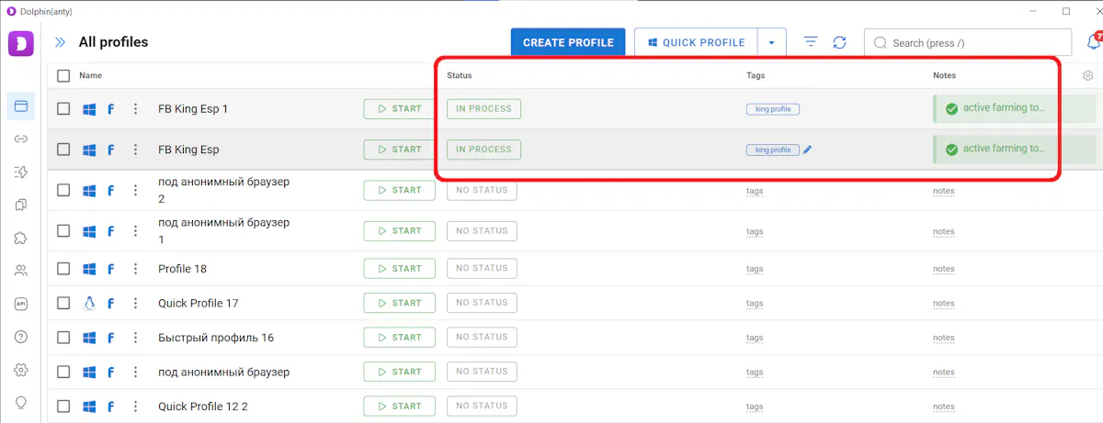Check the под анонимный браузер 1 checkbox
The image size is (1103, 423).
(x=63, y=231)
